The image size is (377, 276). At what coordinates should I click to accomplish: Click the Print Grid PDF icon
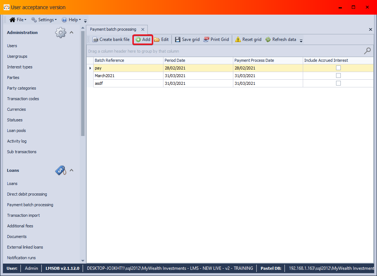coord(206,39)
